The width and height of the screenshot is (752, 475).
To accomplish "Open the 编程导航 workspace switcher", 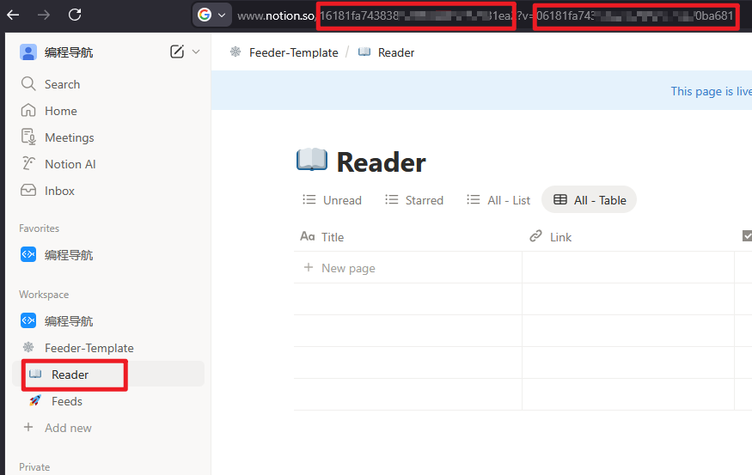I will (x=57, y=52).
